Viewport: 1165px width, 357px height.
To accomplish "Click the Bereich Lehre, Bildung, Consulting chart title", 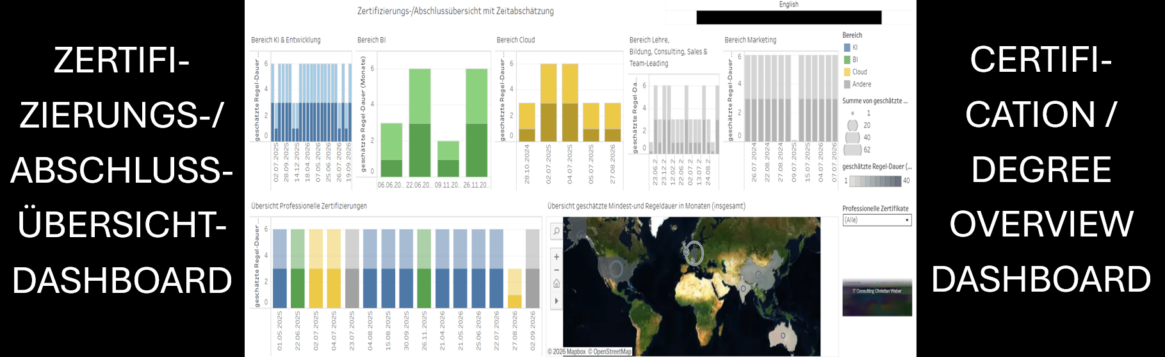I will tap(668, 51).
